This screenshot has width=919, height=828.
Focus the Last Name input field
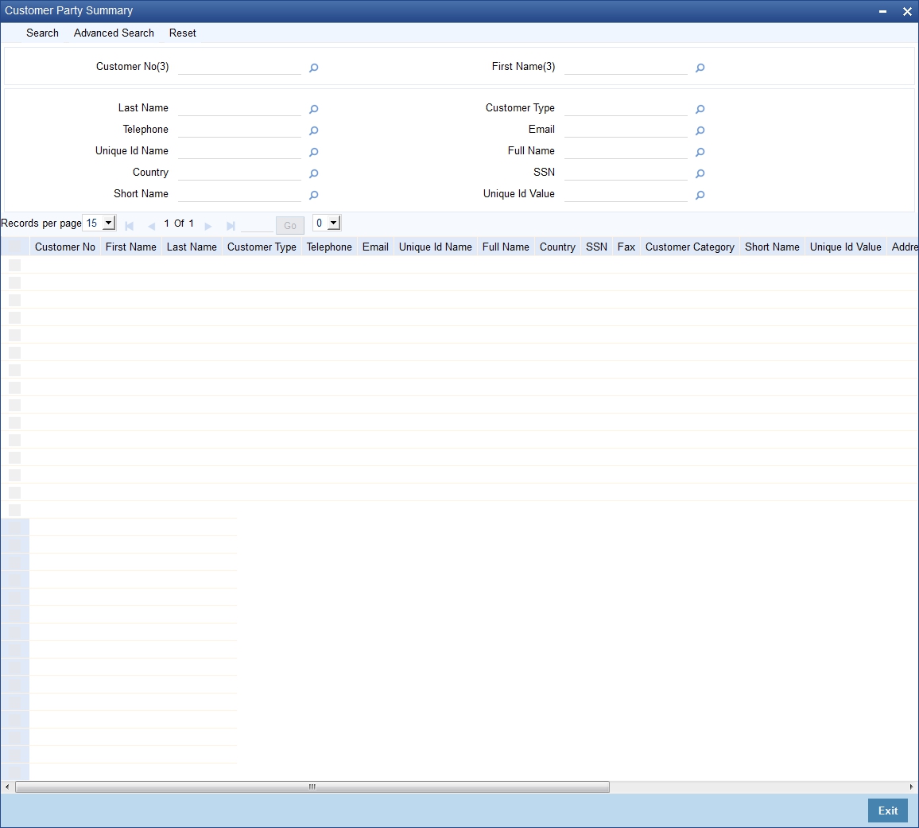(x=239, y=108)
